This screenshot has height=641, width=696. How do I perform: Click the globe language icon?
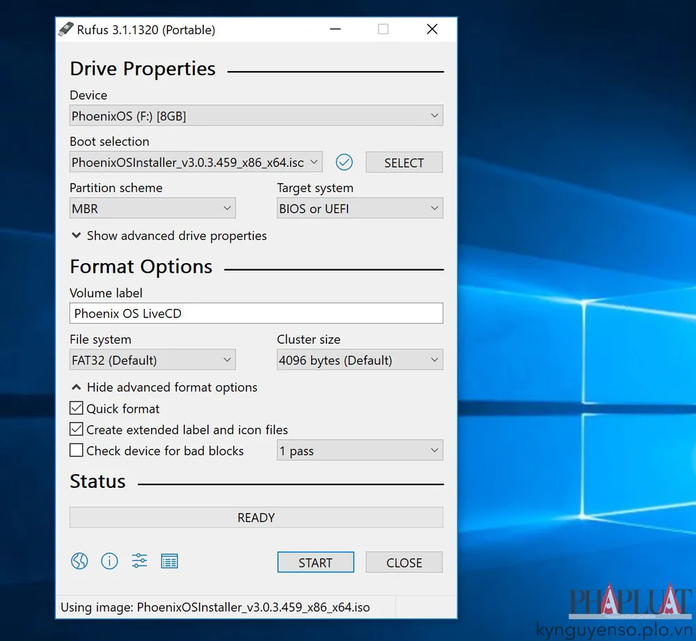click(x=79, y=561)
